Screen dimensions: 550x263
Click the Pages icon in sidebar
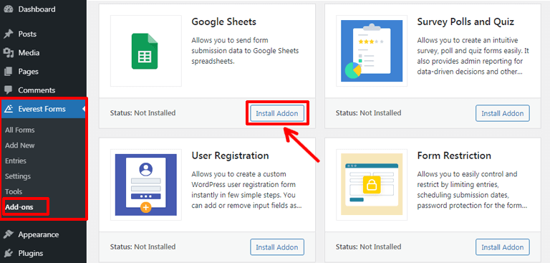click(9, 71)
